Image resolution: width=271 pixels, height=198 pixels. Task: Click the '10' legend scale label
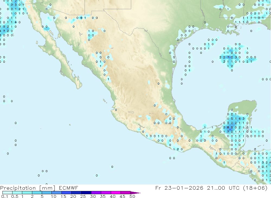(54, 196)
